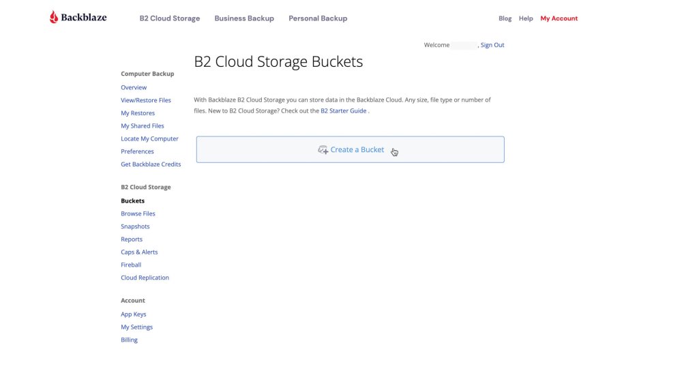Click the bucket icon in Create a Bucket
682x384 pixels.
[x=323, y=150]
